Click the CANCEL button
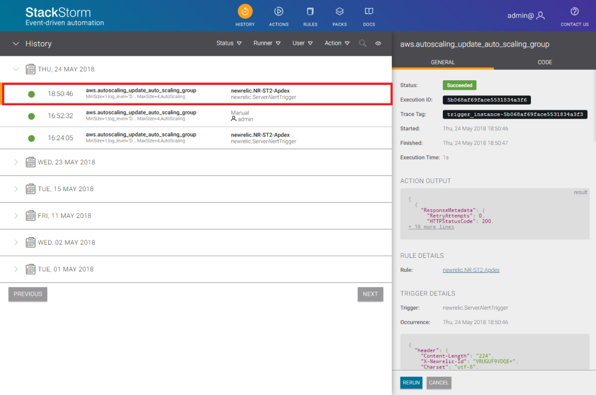 pyautogui.click(x=439, y=382)
